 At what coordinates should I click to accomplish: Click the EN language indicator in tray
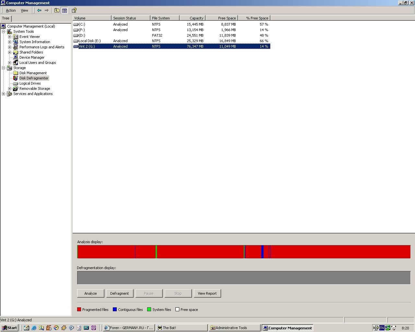coord(382,328)
